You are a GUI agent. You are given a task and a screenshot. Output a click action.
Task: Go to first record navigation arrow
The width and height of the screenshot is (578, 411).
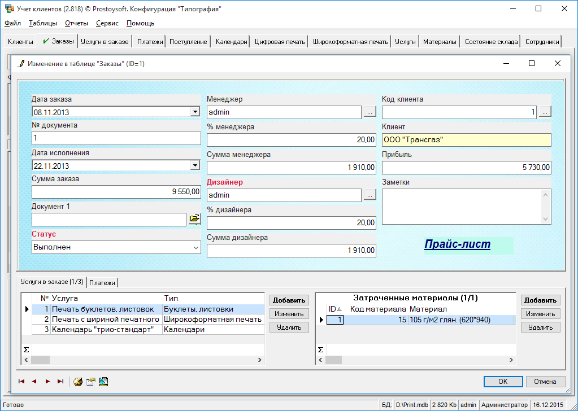[x=21, y=382]
